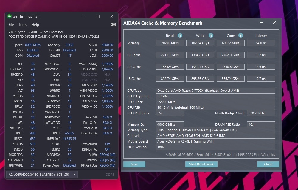This screenshot has width=298, height=190.
Task: Click the L3 Cache Latency value 9.7 ns
Action: [261, 79]
